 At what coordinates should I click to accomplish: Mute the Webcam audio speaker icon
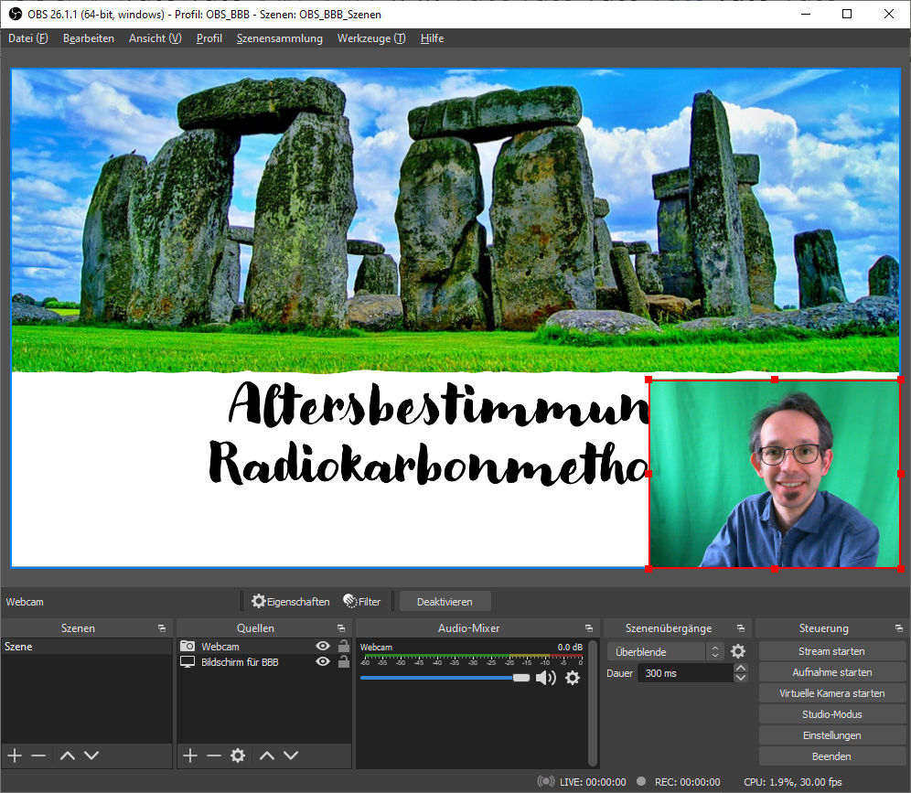click(x=545, y=678)
